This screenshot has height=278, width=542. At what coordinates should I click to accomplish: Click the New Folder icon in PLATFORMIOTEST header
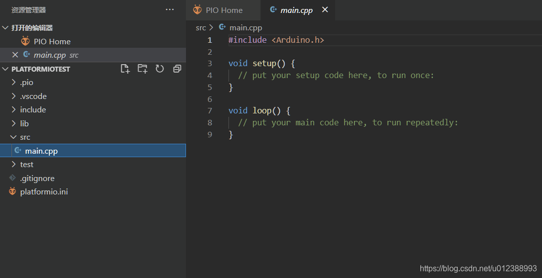143,69
